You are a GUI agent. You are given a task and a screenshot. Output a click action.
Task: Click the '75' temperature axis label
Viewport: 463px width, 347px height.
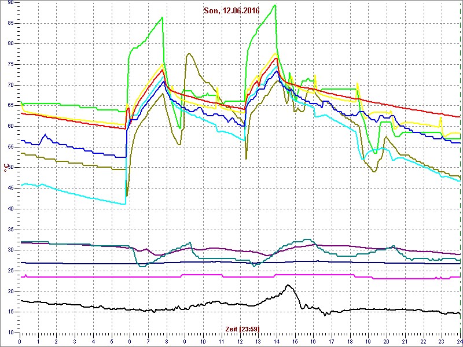click(x=10, y=65)
